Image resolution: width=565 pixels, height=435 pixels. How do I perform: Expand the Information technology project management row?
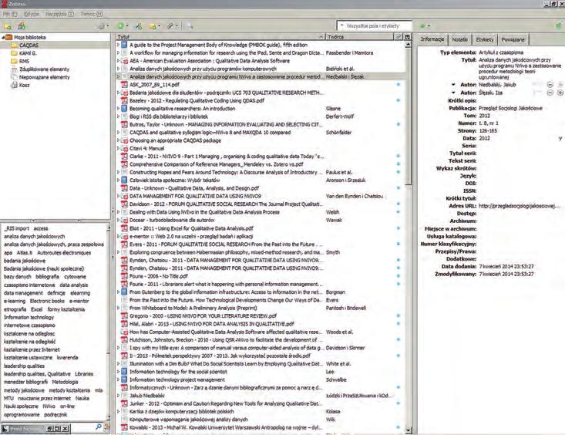(x=118, y=379)
